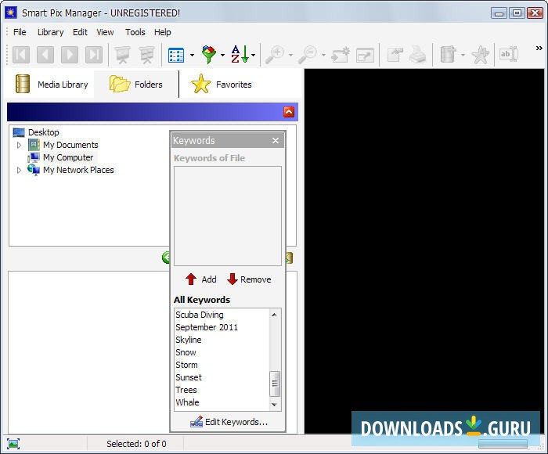Click the thumbnail view mode grid icon
Viewport: 548px width, 454px height.
[x=176, y=55]
